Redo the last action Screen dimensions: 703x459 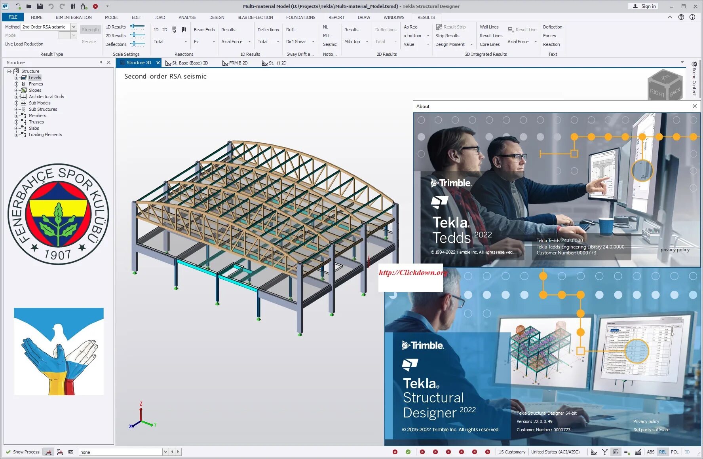click(62, 6)
